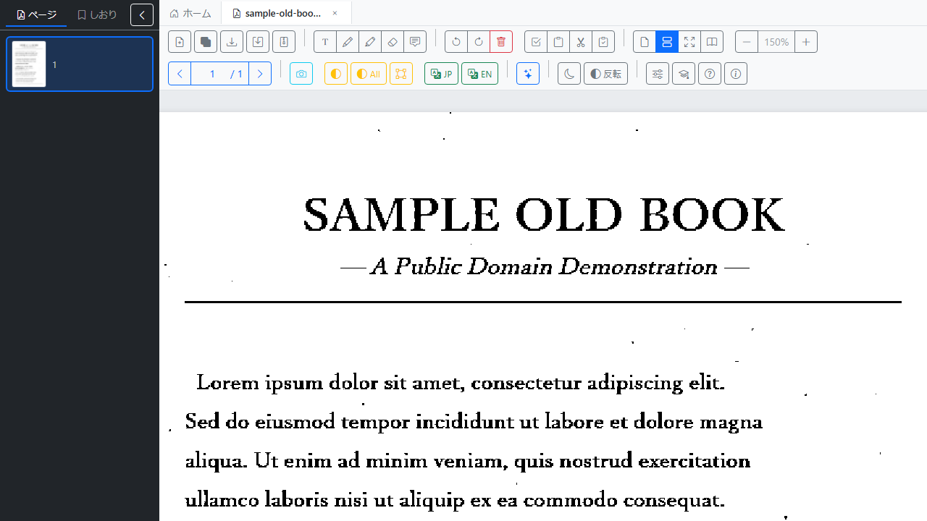
Task: Zoom in with the plus button
Action: [806, 42]
